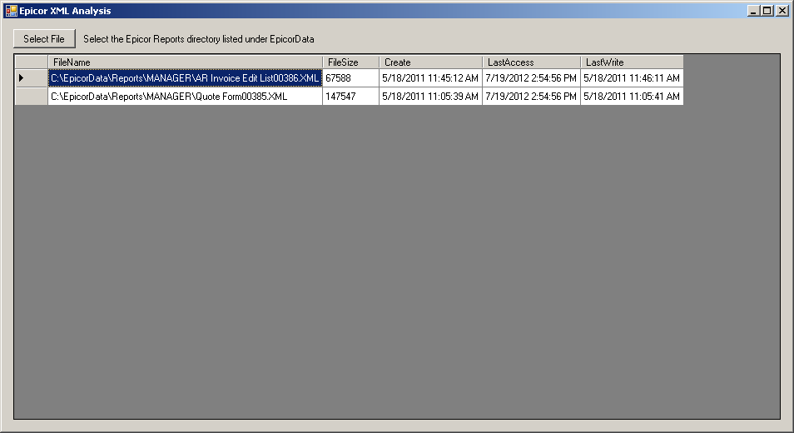
Task: Sort by the FileName column header
Action: tap(185, 62)
